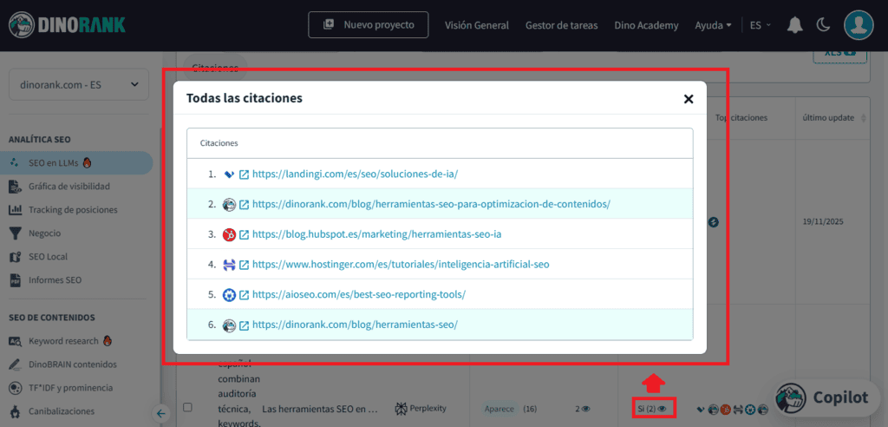This screenshot has height=427, width=888.
Task: Click the 19/11/2025 date cell
Action: 824,221
